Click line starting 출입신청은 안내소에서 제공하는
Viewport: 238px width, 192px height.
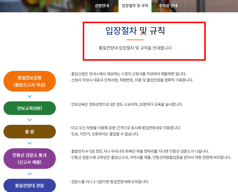click(128, 74)
